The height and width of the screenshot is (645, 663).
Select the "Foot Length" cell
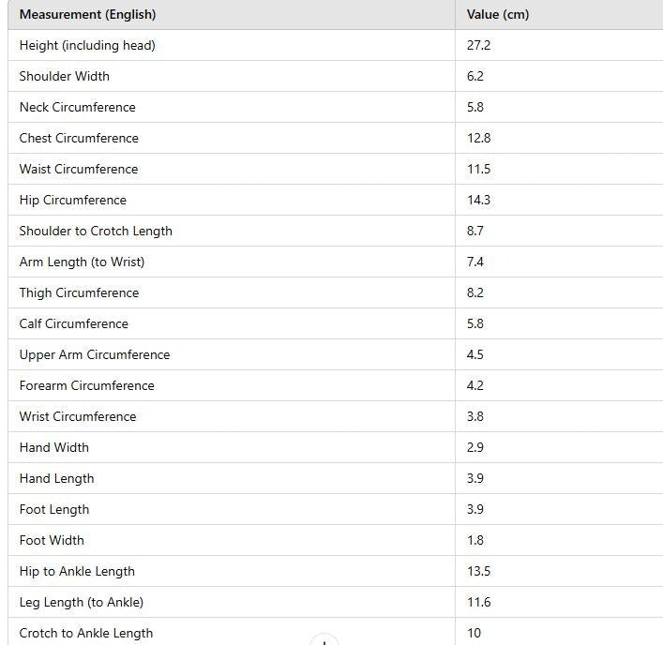coord(54,509)
